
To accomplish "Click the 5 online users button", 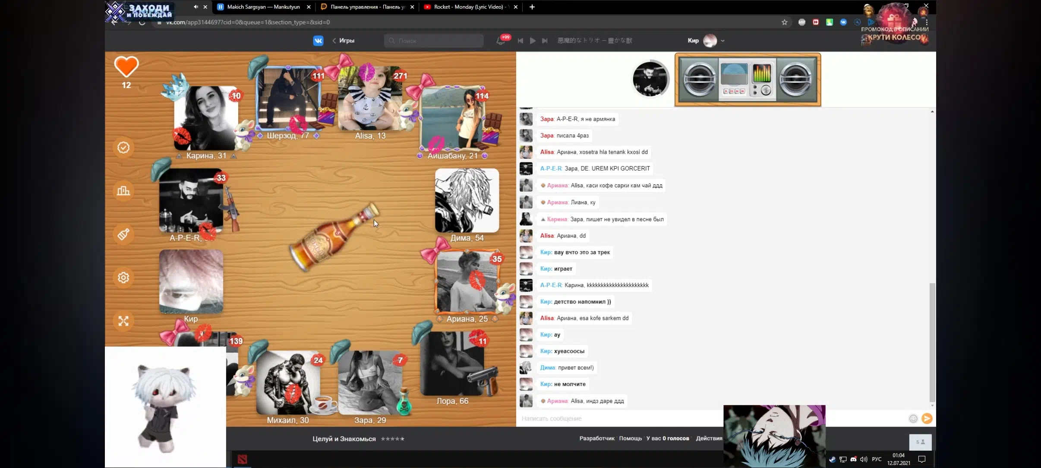I will tap(920, 442).
